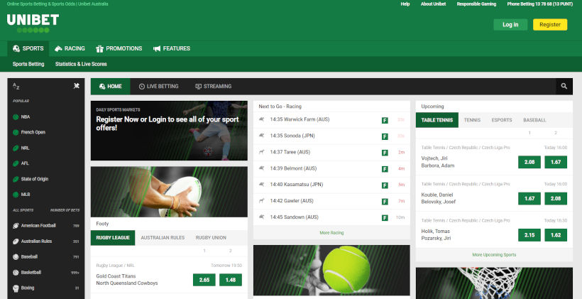Click the greyhound icon beside Taree race
The image size is (582, 299).
point(262,151)
